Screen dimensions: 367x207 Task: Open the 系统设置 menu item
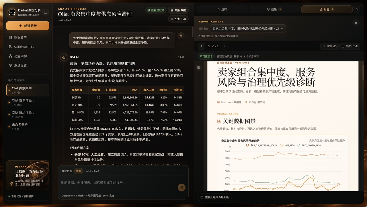[28, 65]
